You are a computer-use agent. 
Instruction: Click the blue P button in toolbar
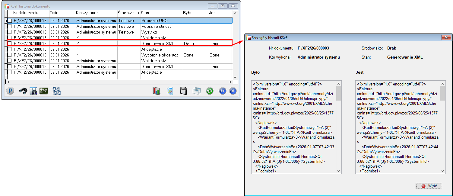(x=10, y=91)
